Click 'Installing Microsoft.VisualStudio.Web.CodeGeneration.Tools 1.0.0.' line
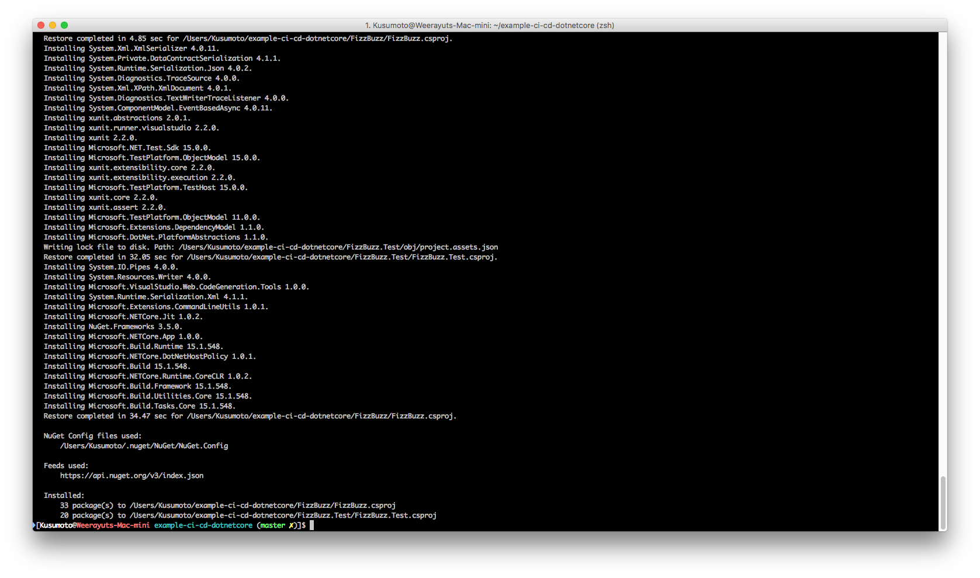Screen dimensions: 980x578 [176, 287]
